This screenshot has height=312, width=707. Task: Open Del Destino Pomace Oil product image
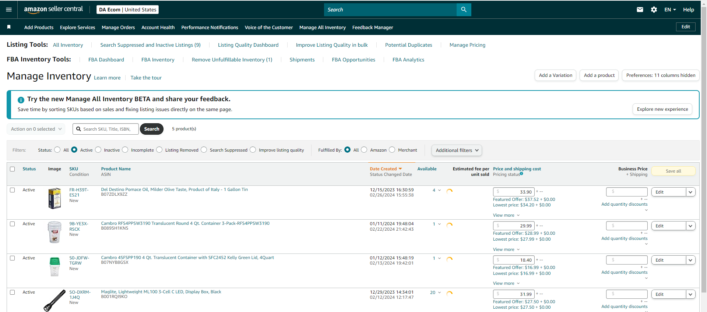coord(54,198)
